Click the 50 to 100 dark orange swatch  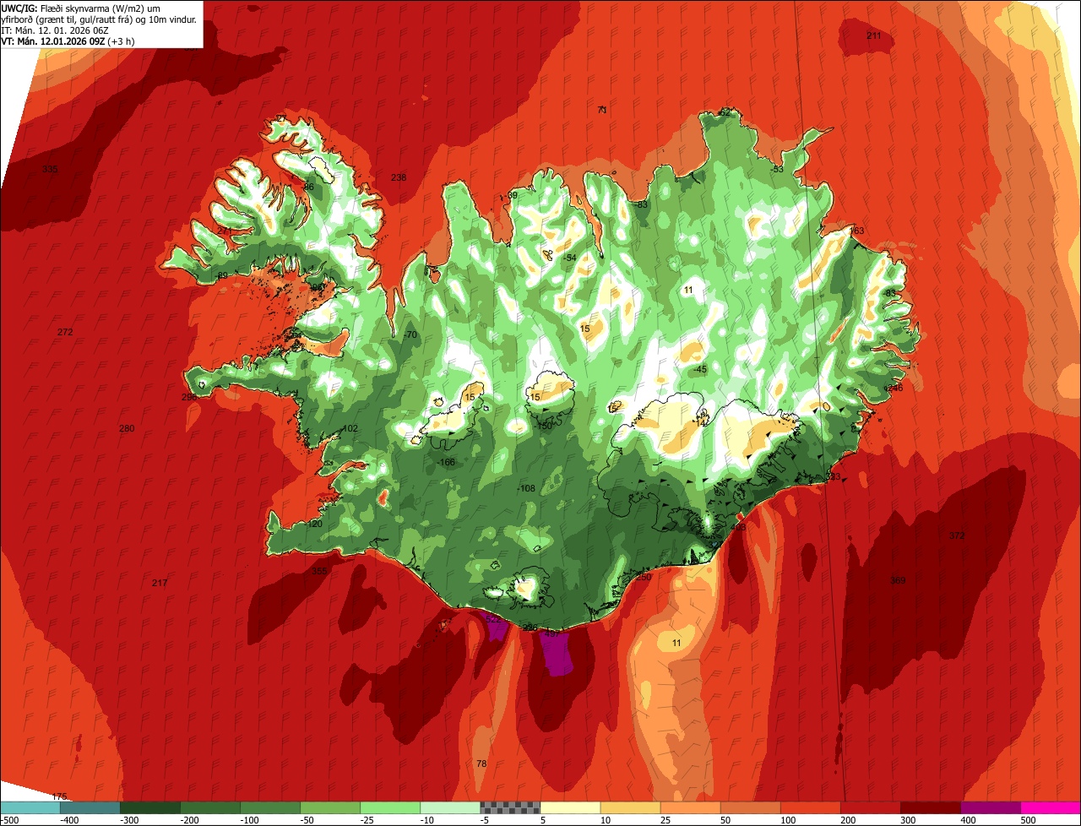pos(750,807)
